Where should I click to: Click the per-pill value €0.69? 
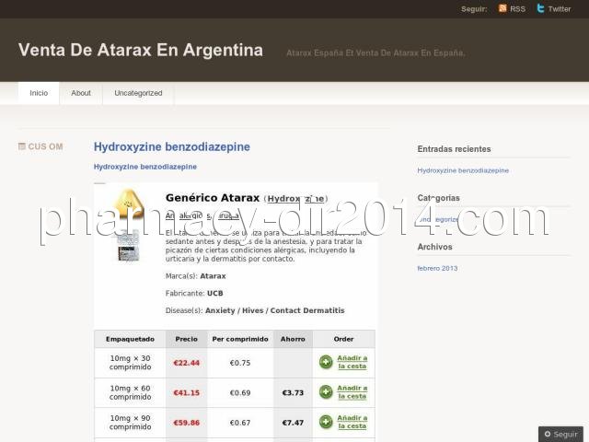click(240, 393)
